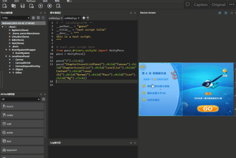
Task: Open the All filter dropdown in Airtest panel
Action: [x=20, y=99]
